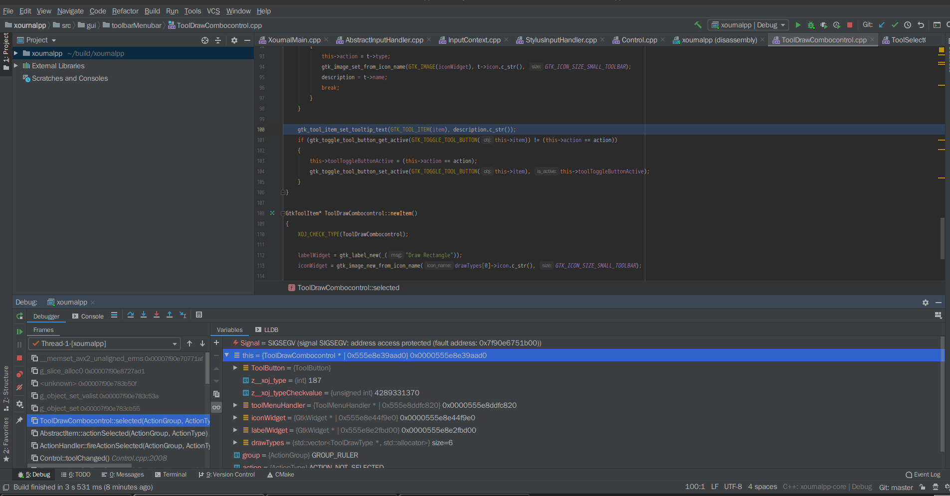Viewport: 950px width, 496px height.
Task: Open the Refactor menu
Action: [x=125, y=10]
